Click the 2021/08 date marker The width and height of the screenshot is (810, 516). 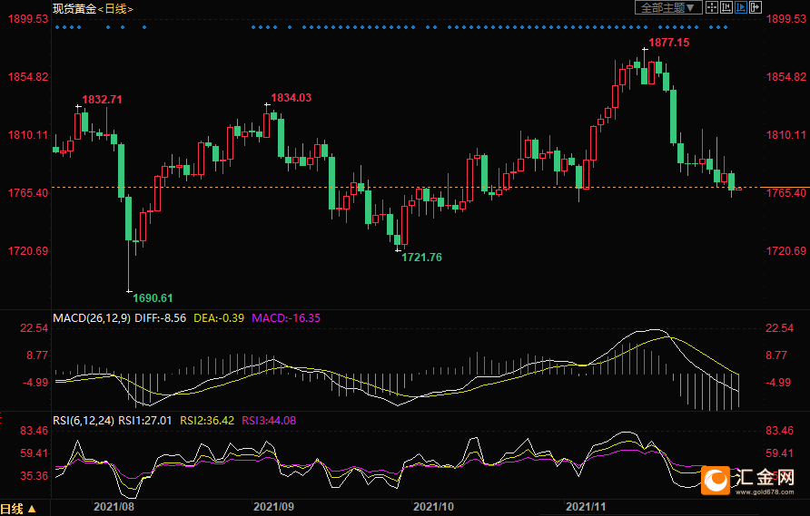point(114,506)
